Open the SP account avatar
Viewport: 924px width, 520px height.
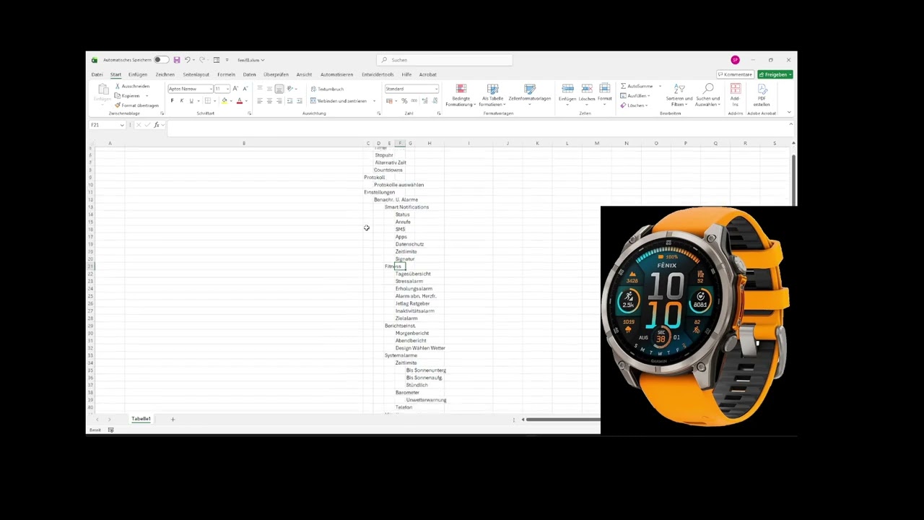coord(735,60)
